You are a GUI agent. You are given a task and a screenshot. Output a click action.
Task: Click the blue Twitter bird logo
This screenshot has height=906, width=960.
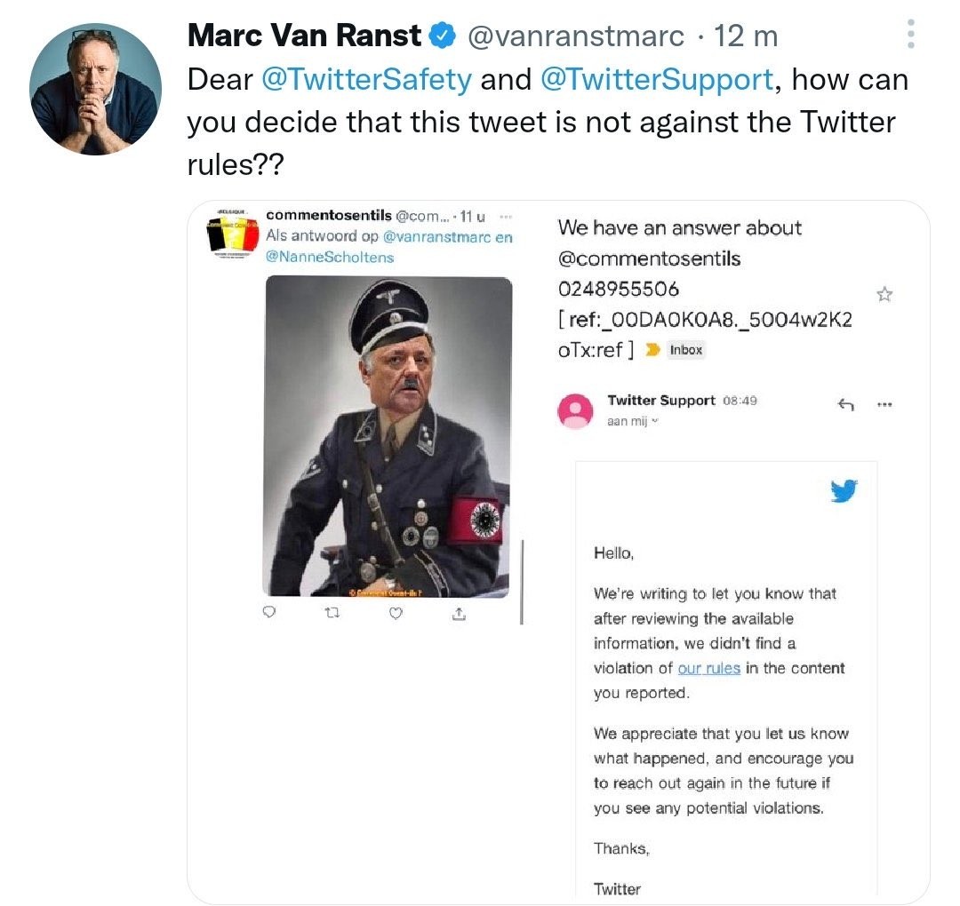pyautogui.click(x=844, y=490)
